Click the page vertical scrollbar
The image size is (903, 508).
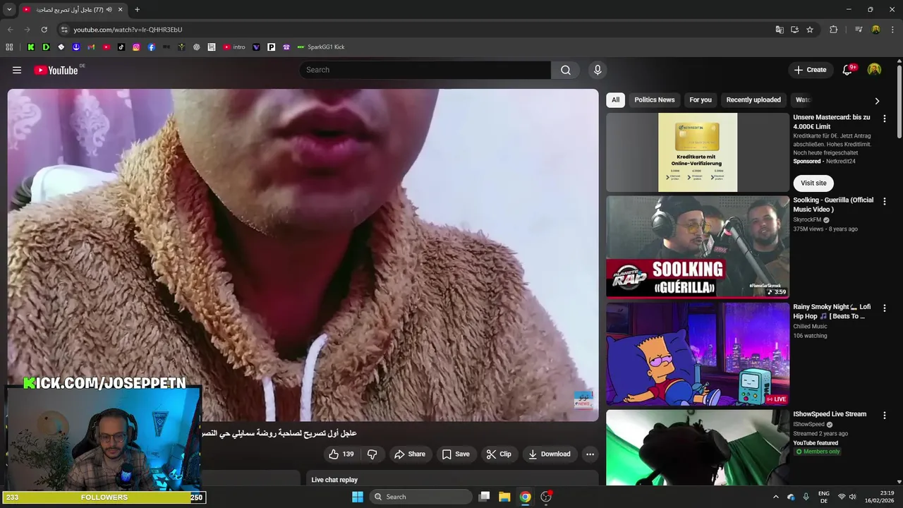click(x=899, y=103)
